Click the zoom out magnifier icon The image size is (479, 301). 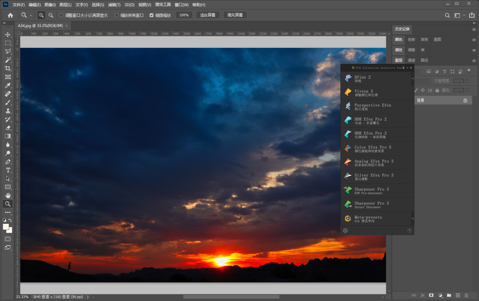[51, 15]
